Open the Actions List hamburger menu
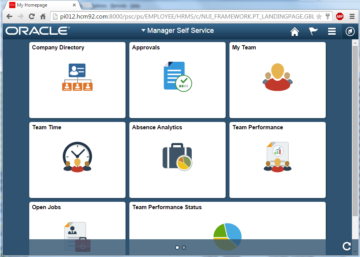The width and height of the screenshot is (360, 257). point(332,31)
